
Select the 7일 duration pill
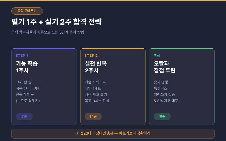pyautogui.click(x=24, y=116)
